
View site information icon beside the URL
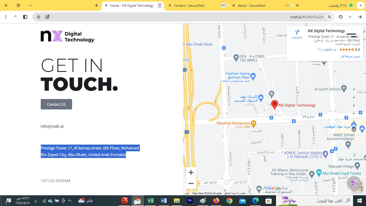pos(330,17)
